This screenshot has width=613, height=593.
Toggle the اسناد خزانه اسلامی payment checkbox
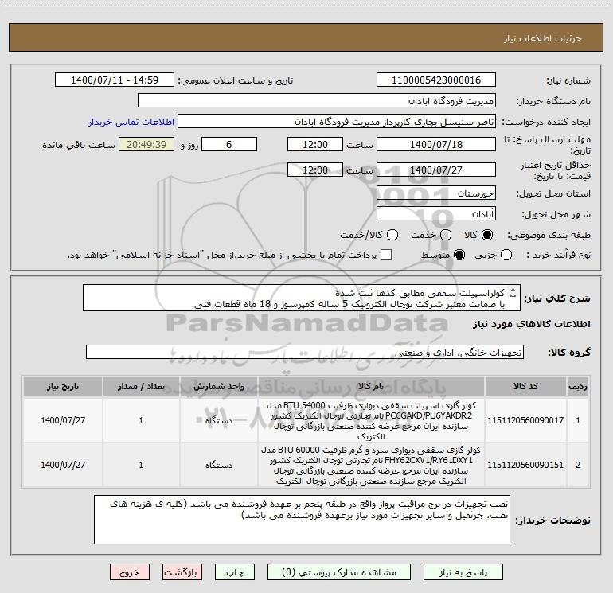(x=386, y=255)
